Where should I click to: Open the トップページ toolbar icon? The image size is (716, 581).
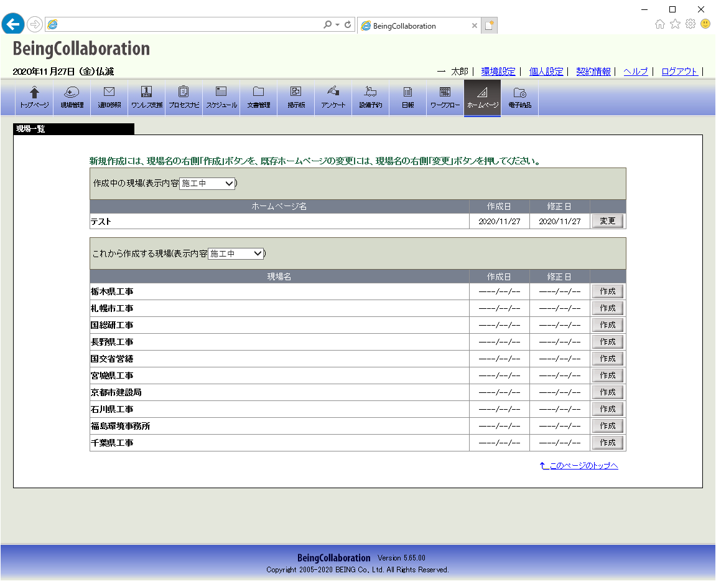(x=34, y=97)
